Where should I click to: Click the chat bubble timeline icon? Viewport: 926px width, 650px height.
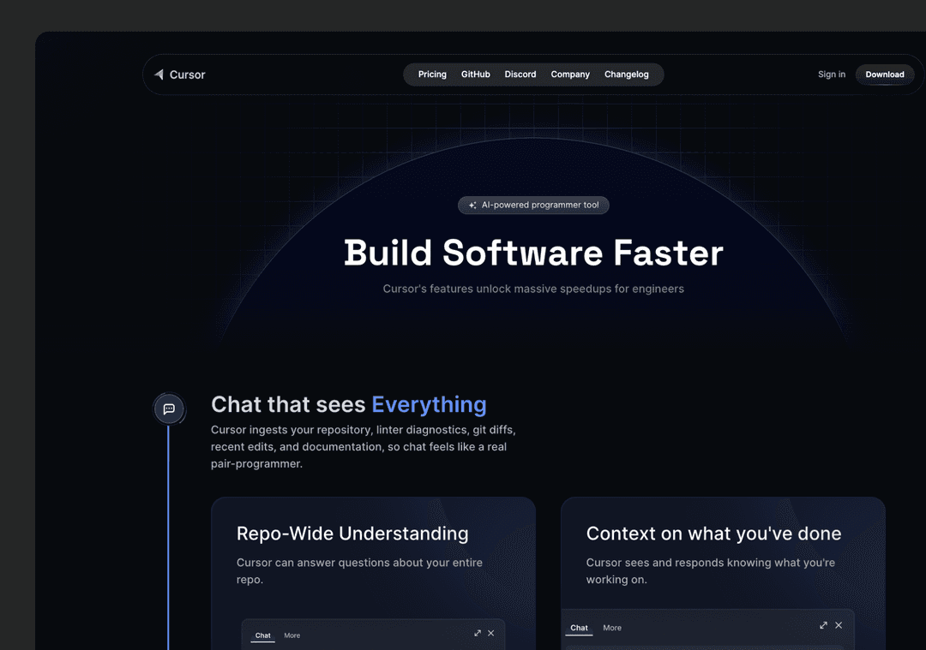(x=169, y=409)
